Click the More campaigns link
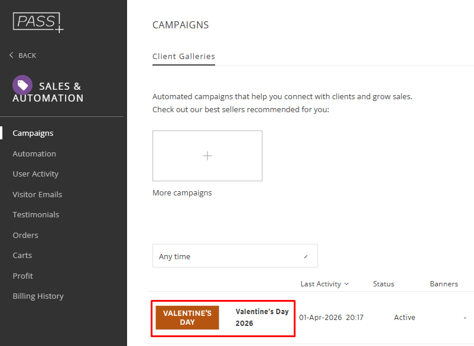 [x=182, y=193]
